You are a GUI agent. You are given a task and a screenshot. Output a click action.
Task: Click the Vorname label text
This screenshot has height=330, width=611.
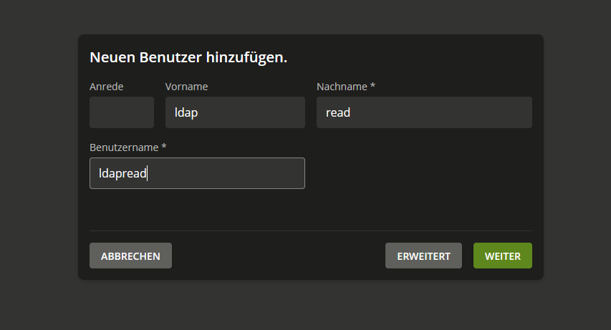pyautogui.click(x=186, y=87)
